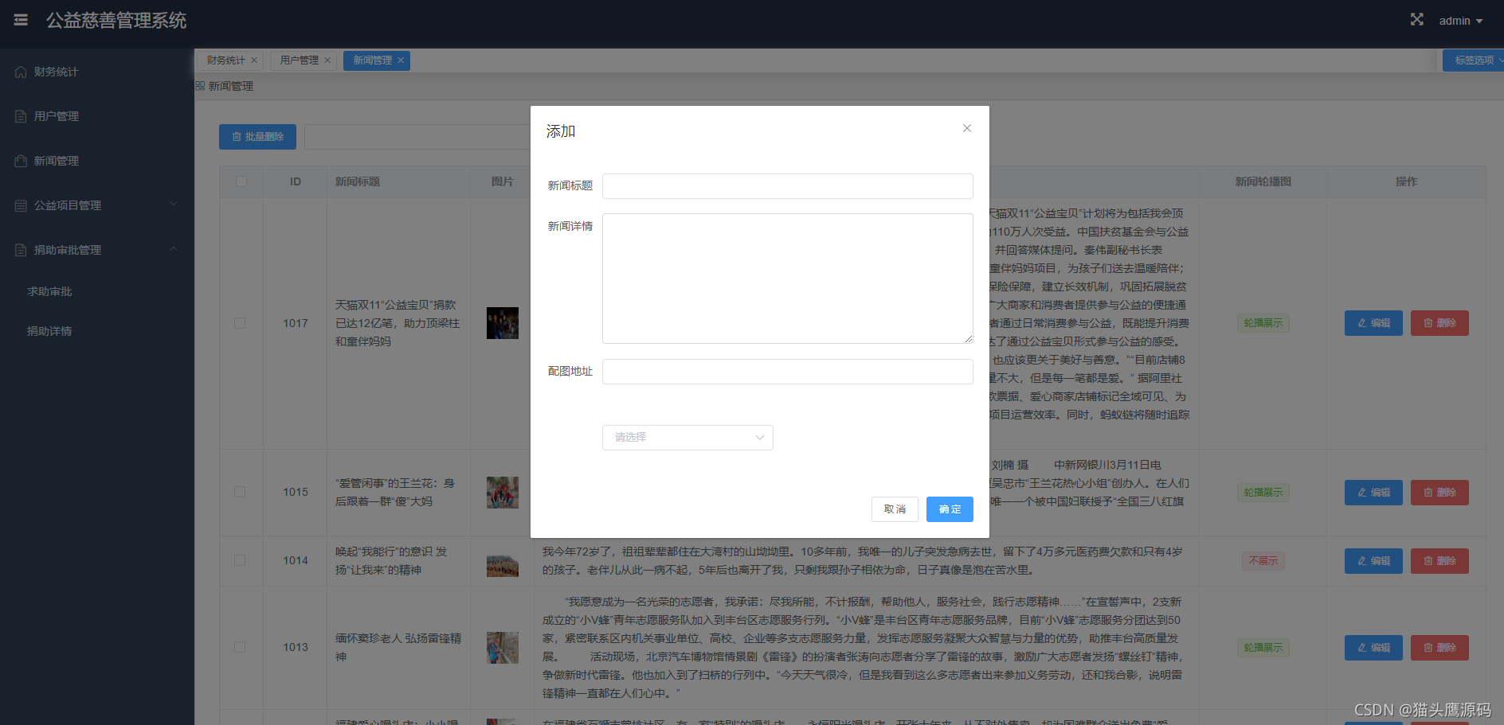Click the ID column header
The width and height of the screenshot is (1504, 725).
[296, 181]
